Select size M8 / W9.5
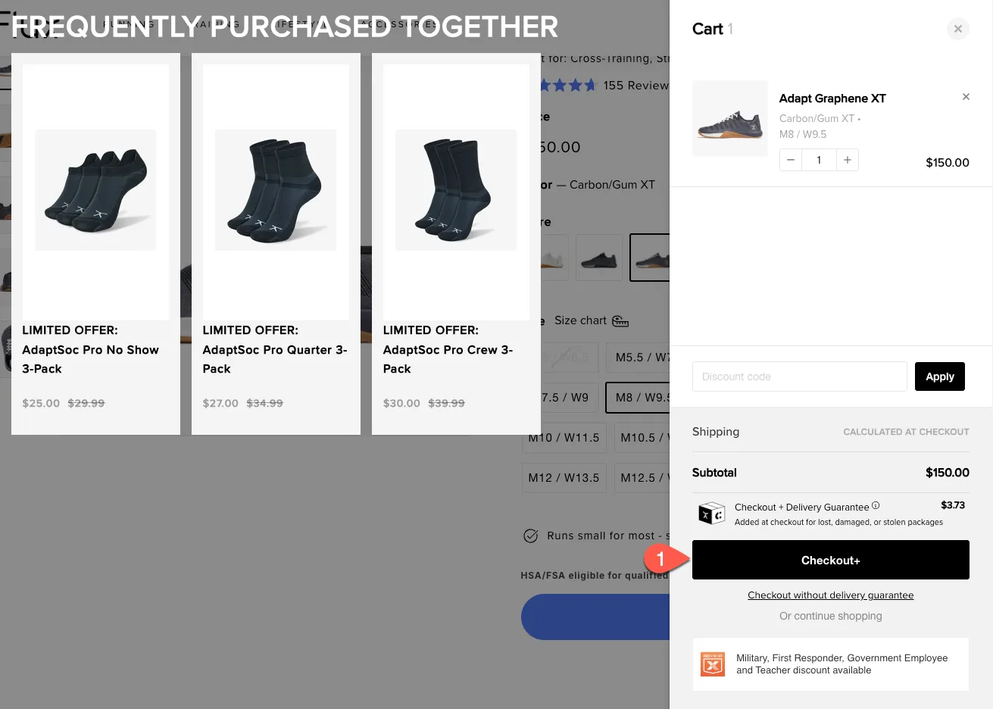993x709 pixels. click(x=636, y=398)
